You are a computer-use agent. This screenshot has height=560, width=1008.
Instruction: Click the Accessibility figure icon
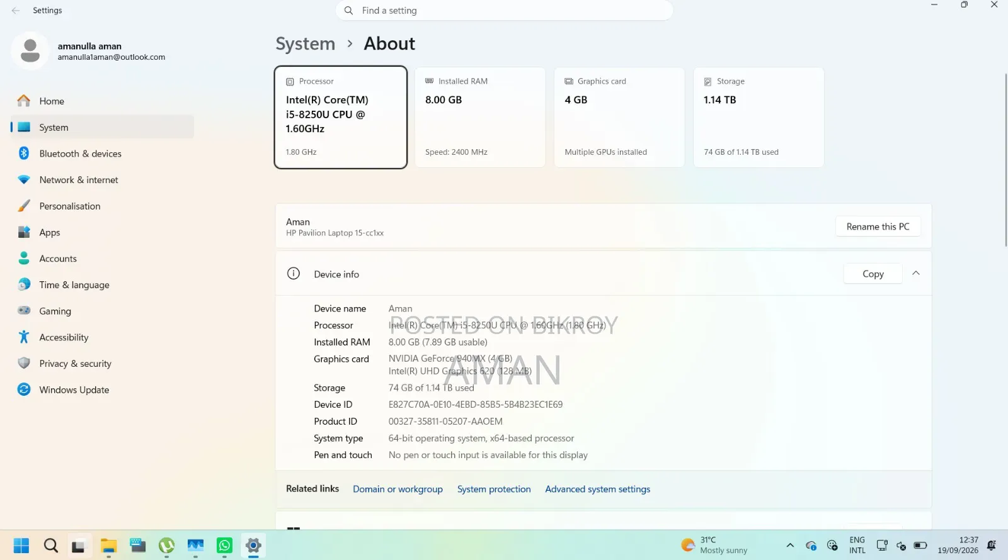coord(24,337)
